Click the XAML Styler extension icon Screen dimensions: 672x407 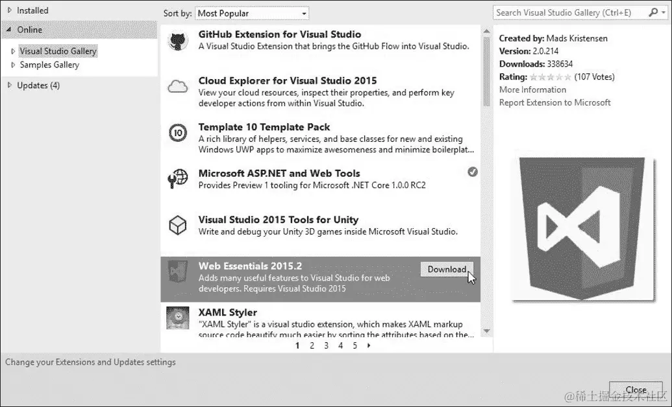pos(177,318)
